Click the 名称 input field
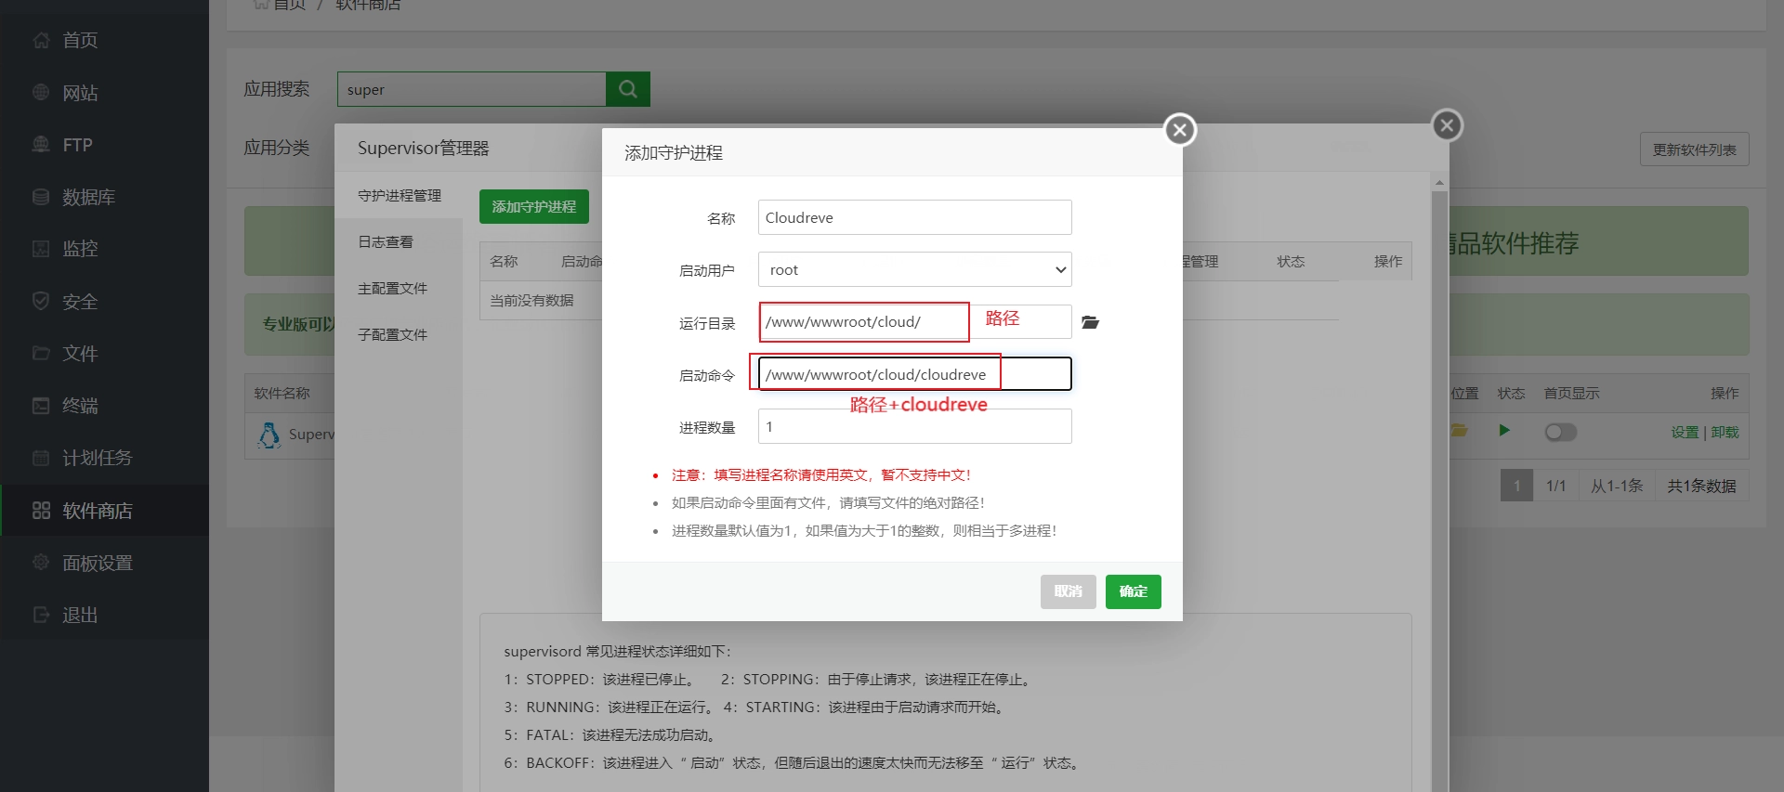The image size is (1784, 792). pyautogui.click(x=915, y=217)
